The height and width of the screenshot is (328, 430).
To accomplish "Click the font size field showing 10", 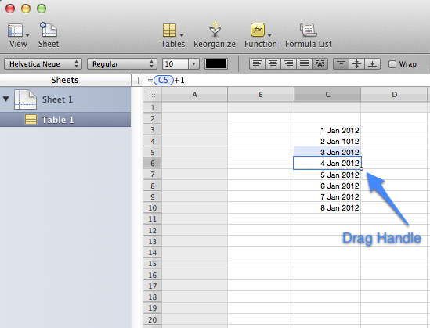I will tap(175, 64).
